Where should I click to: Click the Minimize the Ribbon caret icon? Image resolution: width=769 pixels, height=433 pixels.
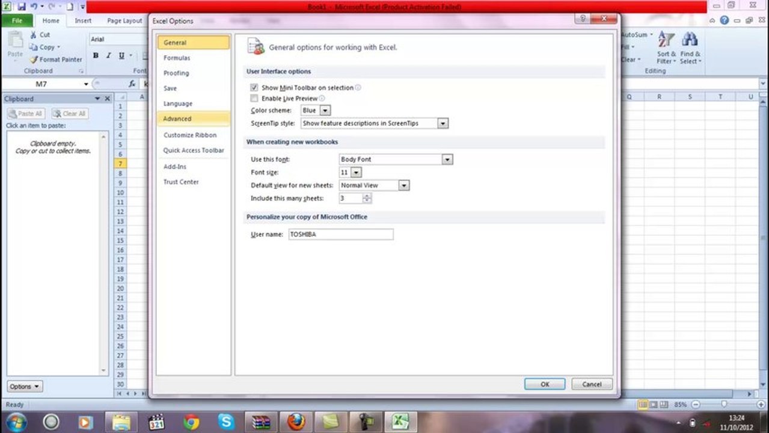(712, 20)
